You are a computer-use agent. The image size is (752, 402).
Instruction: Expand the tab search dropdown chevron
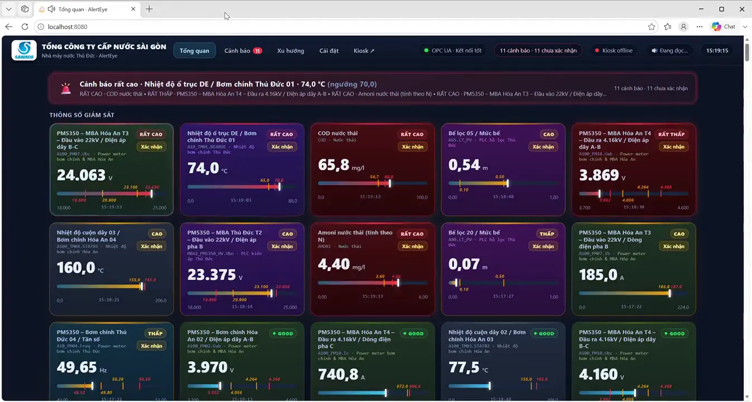(x=8, y=9)
